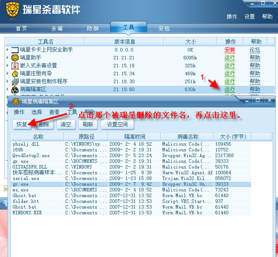
Task: Open the 论坛 link
Action: point(255,50)
